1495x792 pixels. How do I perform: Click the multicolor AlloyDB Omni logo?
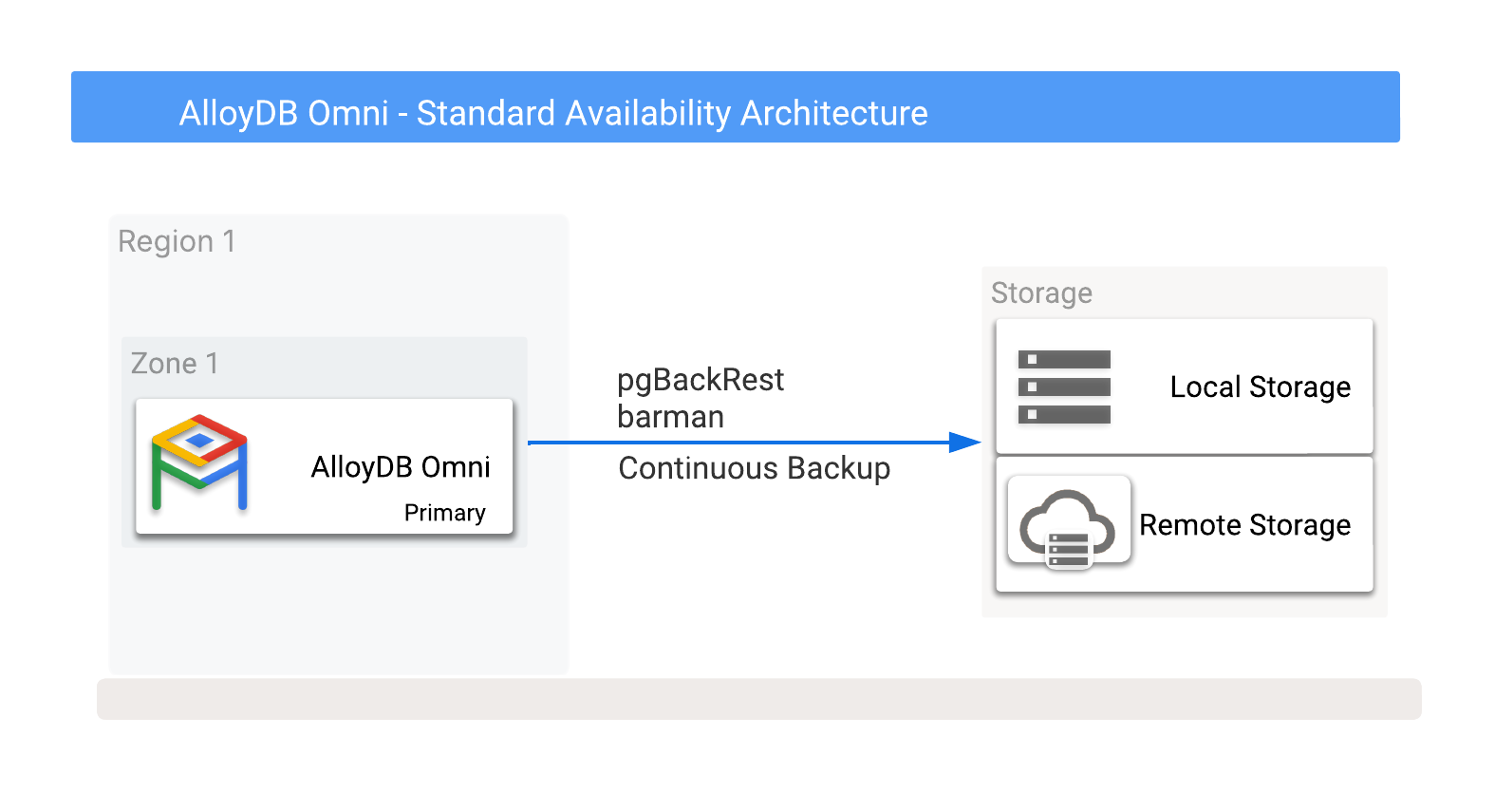(x=199, y=462)
